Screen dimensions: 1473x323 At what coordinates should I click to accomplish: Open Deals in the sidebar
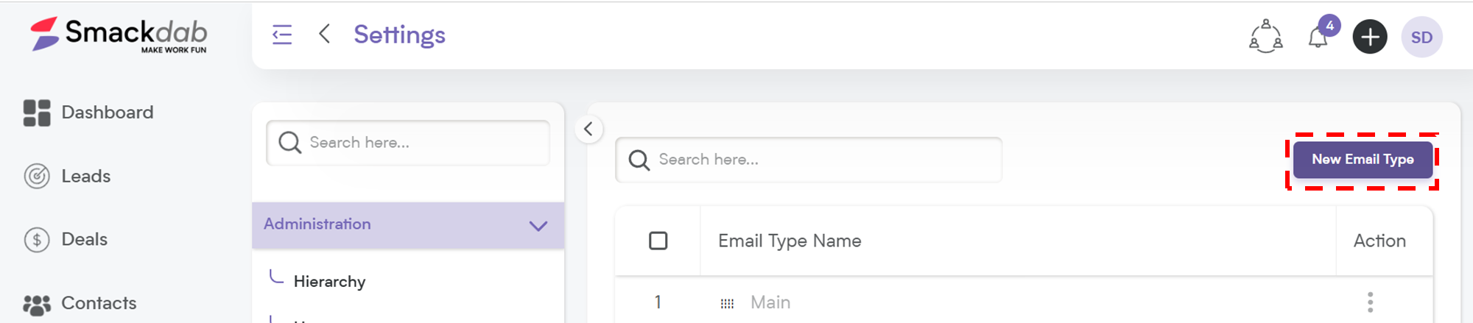(66, 240)
